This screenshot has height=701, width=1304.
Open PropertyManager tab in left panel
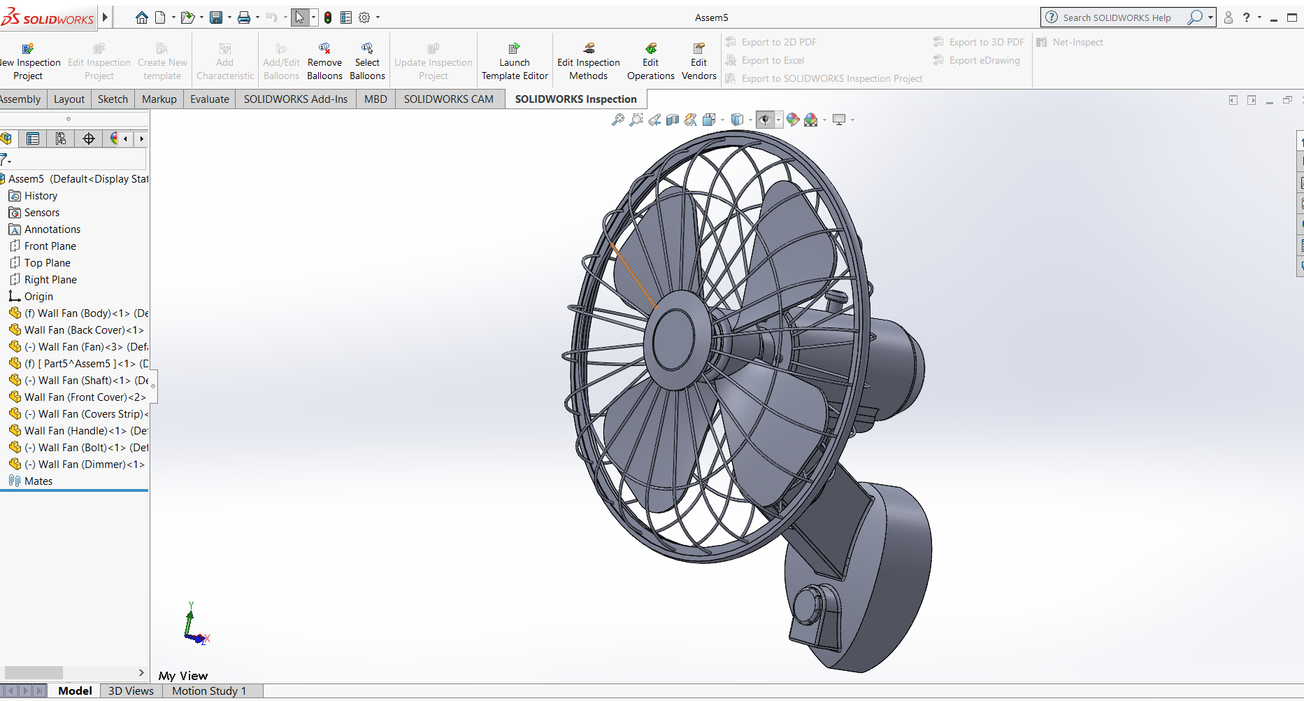(x=33, y=139)
